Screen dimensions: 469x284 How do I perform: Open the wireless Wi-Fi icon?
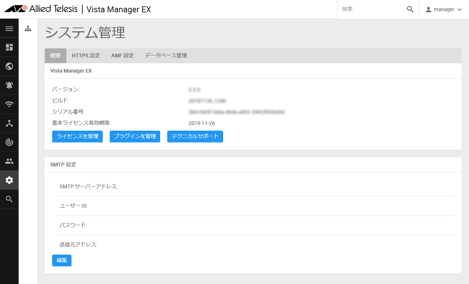click(9, 104)
